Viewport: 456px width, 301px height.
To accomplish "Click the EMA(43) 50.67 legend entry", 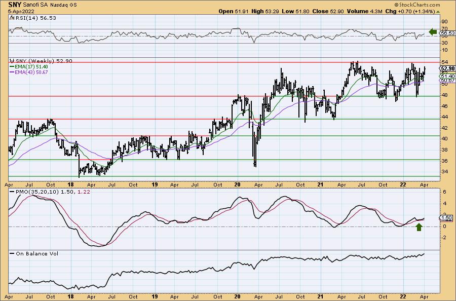I will point(31,72).
